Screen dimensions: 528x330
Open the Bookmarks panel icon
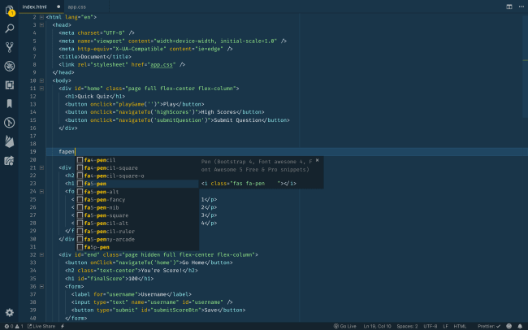click(x=10, y=103)
